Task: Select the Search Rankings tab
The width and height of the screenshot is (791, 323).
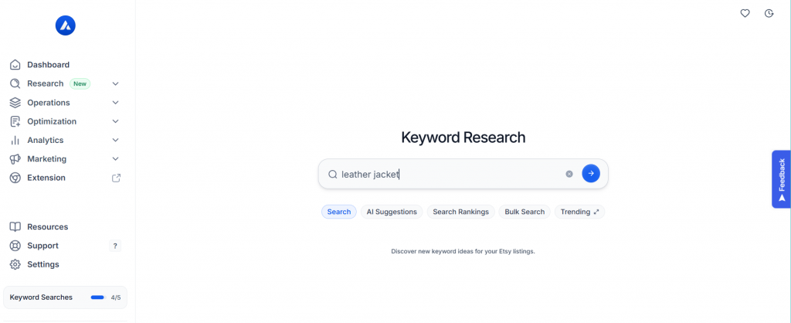Action: coord(460,212)
